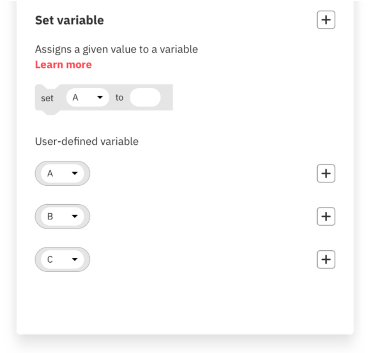
Task: Add the Set variable block
Action: coord(326,20)
